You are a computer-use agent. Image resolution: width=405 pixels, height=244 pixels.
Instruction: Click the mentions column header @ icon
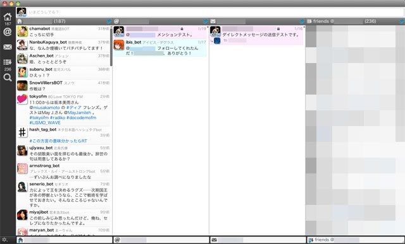(x=116, y=21)
